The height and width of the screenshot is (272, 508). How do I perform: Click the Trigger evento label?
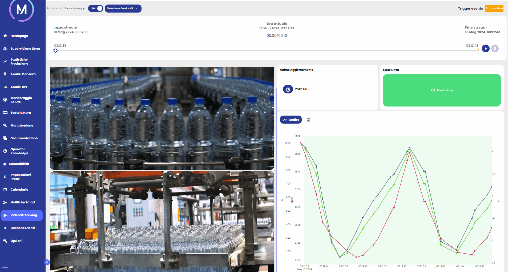point(470,9)
